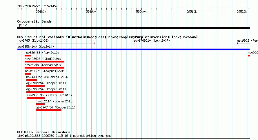Select the nsv9902 blue gain bar
This screenshot has height=140, width=258.
click(x=243, y=43)
